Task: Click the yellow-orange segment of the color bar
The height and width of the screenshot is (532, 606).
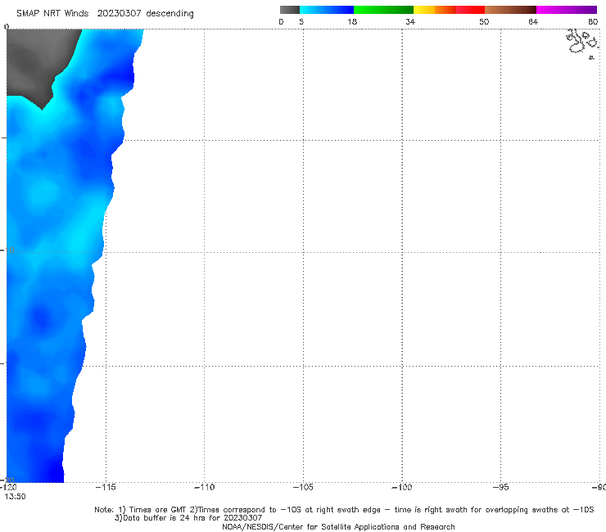Action: pyautogui.click(x=435, y=10)
